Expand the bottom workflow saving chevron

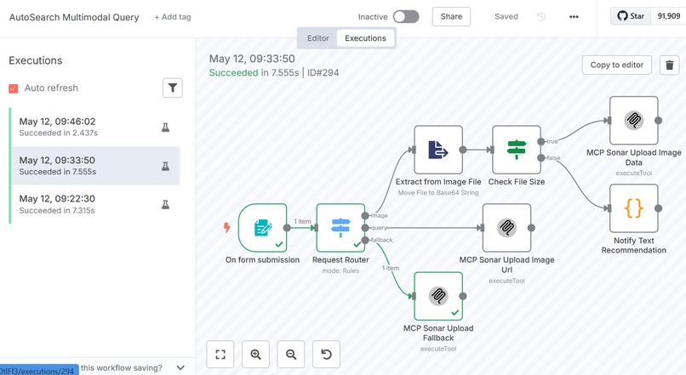pyautogui.click(x=180, y=367)
